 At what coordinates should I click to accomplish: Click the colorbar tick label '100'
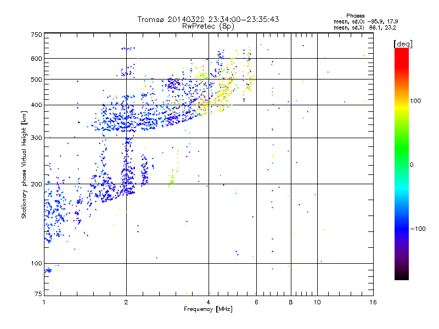click(x=415, y=101)
